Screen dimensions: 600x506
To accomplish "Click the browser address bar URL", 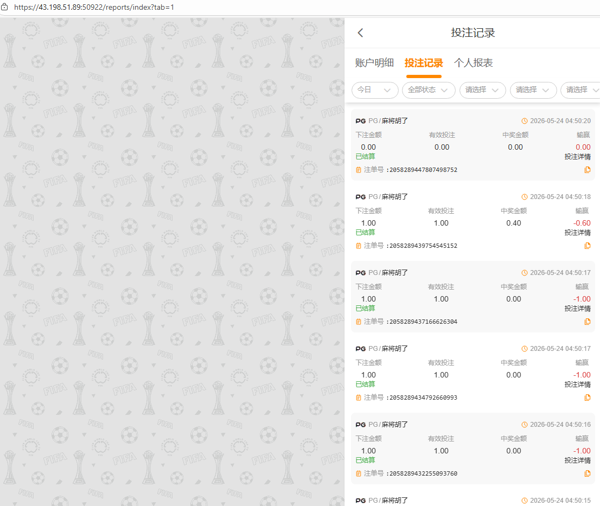I will [x=94, y=7].
